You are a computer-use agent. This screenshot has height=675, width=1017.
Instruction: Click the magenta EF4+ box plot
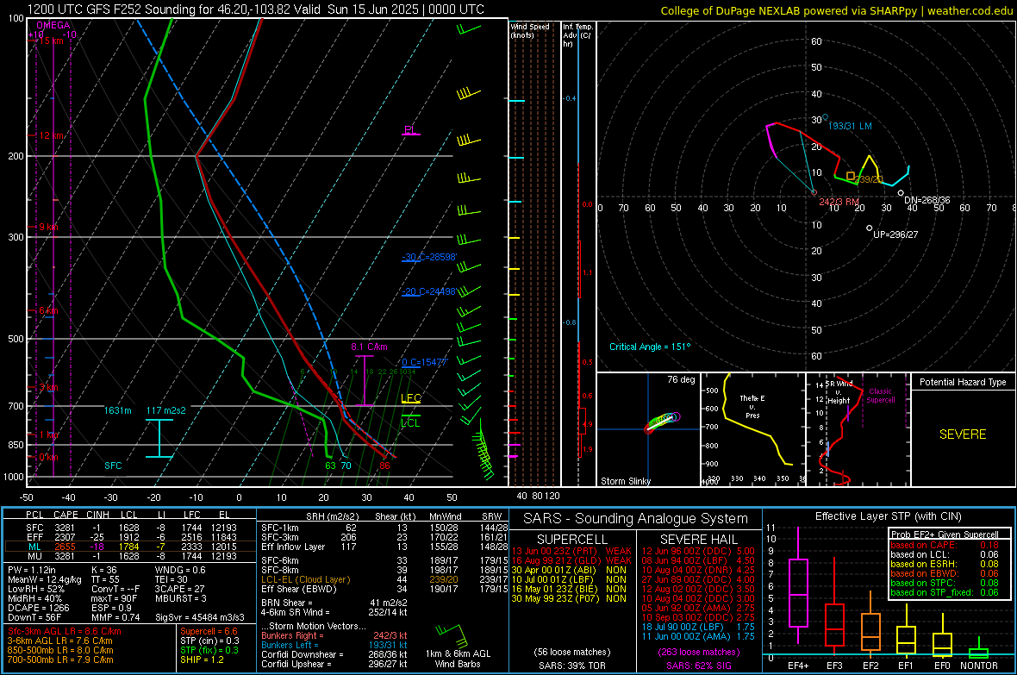coord(798,584)
